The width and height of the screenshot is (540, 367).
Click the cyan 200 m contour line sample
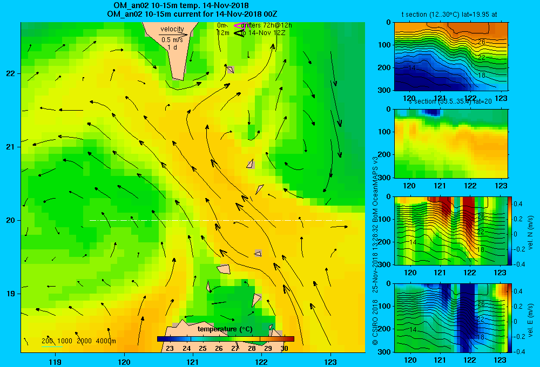pyautogui.click(x=52, y=346)
